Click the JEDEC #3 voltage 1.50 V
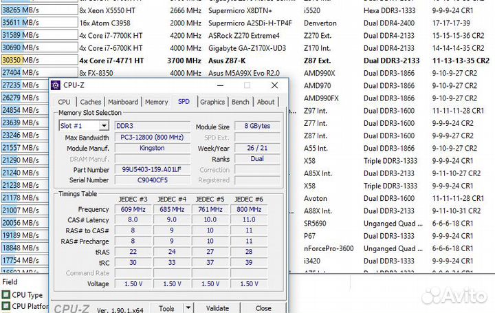Image resolution: width=495 pixels, height=313 pixels. coord(133,284)
